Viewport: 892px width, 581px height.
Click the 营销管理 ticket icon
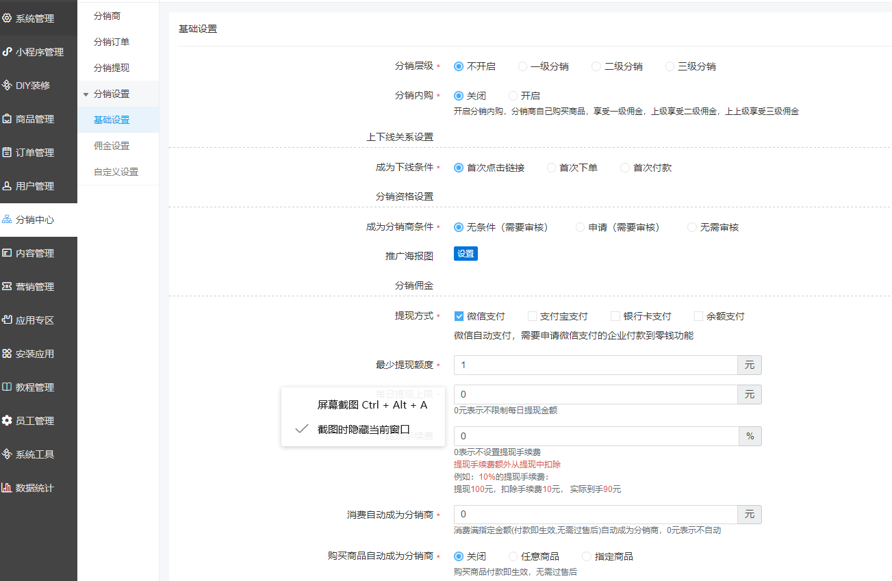[x=7, y=287]
